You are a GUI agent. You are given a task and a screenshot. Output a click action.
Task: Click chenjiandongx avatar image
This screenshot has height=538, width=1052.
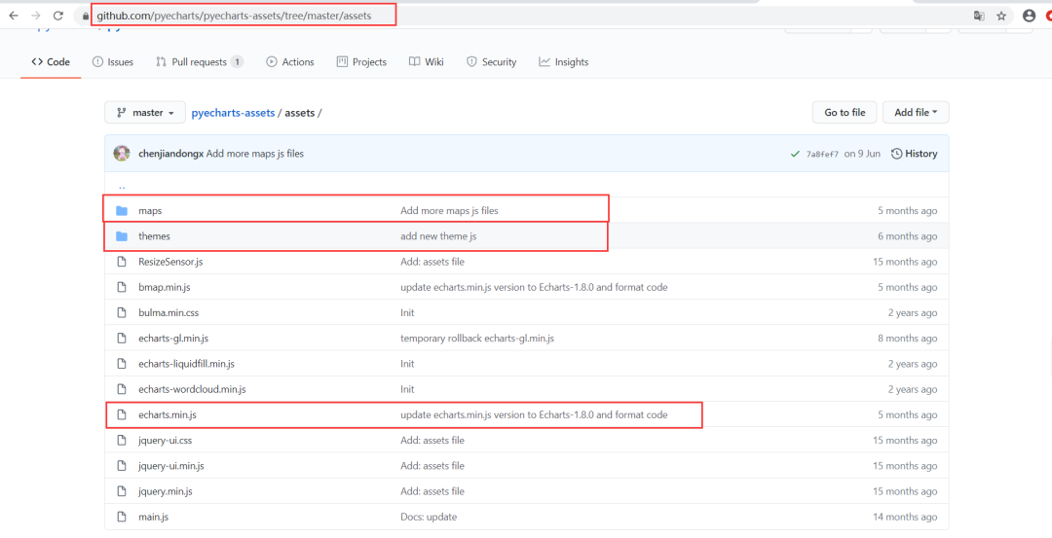pos(122,154)
